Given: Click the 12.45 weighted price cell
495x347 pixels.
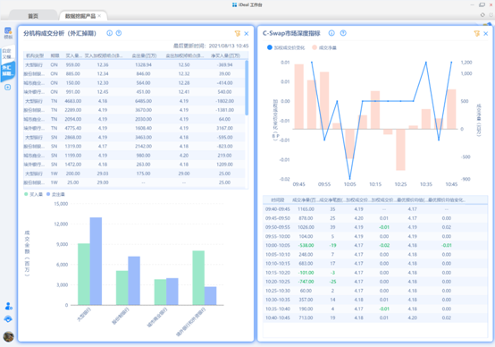Looking at the screenshot, I should pos(103,92).
